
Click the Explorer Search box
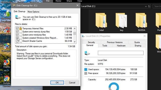point(157,6)
